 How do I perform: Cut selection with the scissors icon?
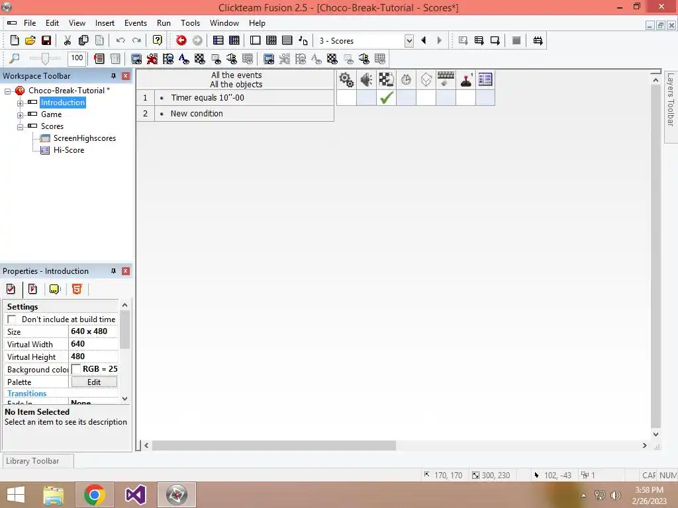67,40
